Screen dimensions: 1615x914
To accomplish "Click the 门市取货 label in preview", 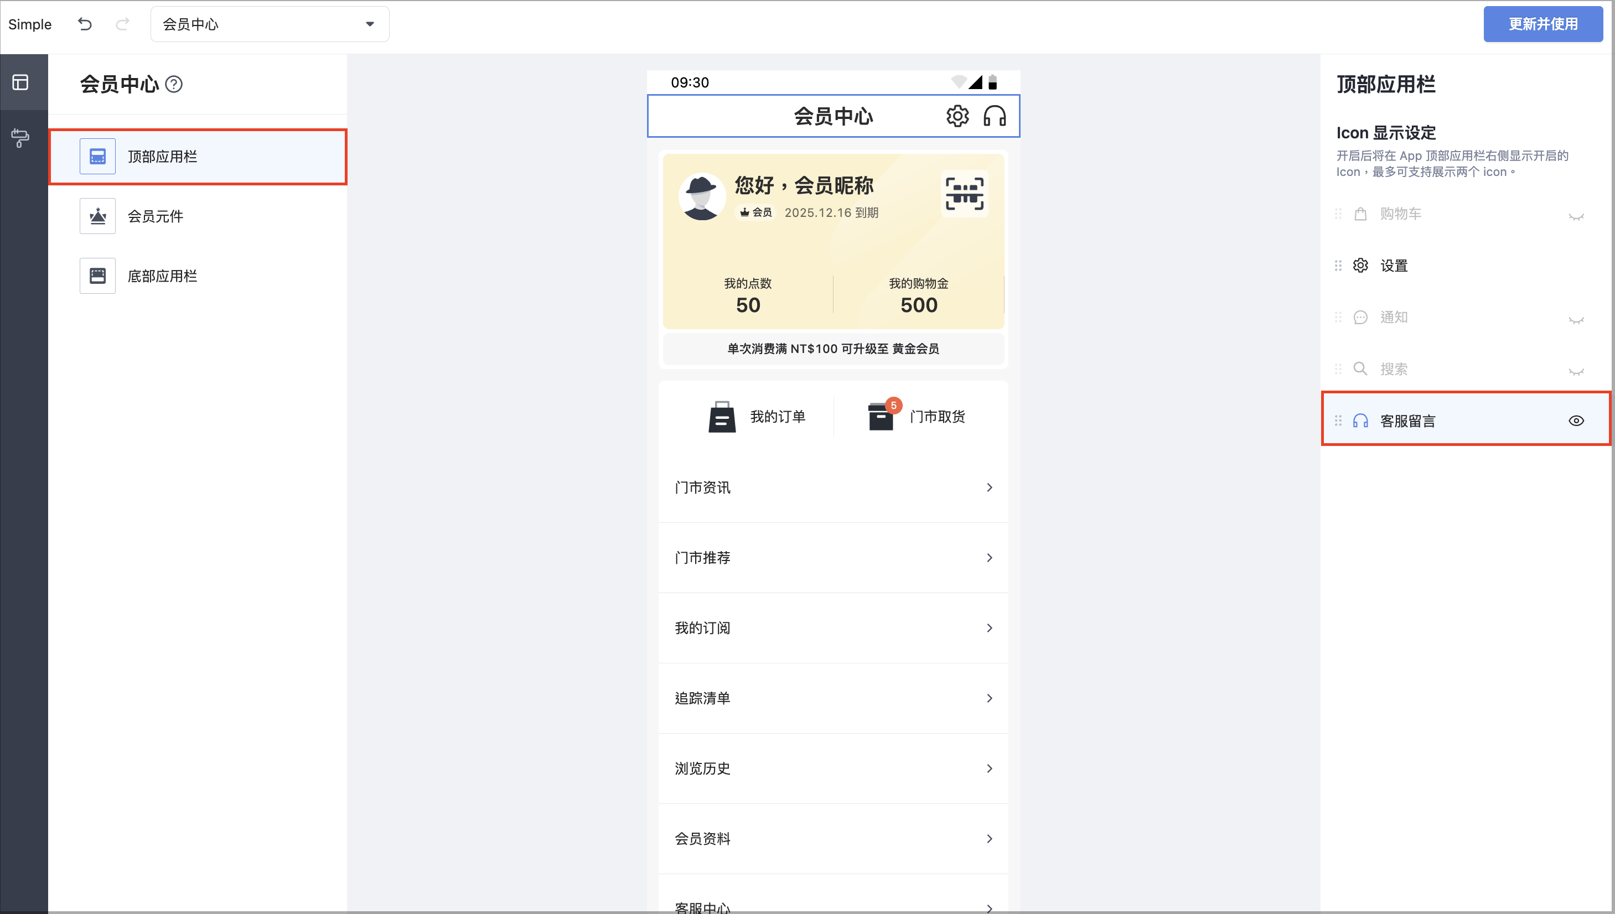I will click(x=938, y=417).
